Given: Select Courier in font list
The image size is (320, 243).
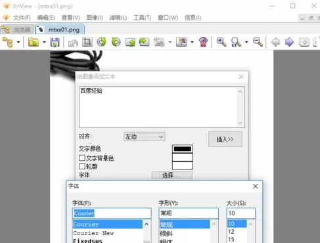Looking at the screenshot, I should click(108, 225).
